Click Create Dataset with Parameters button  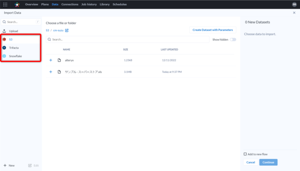coord(212,30)
